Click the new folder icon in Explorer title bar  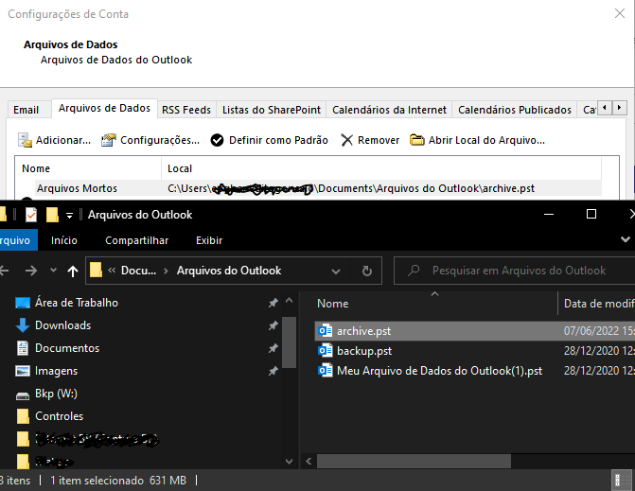click(x=52, y=215)
